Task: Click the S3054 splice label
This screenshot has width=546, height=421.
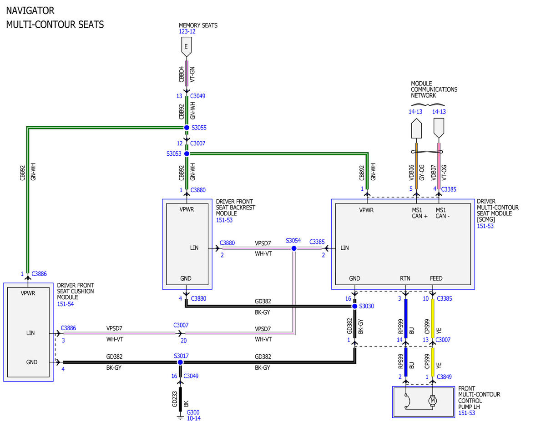Action: click(293, 240)
